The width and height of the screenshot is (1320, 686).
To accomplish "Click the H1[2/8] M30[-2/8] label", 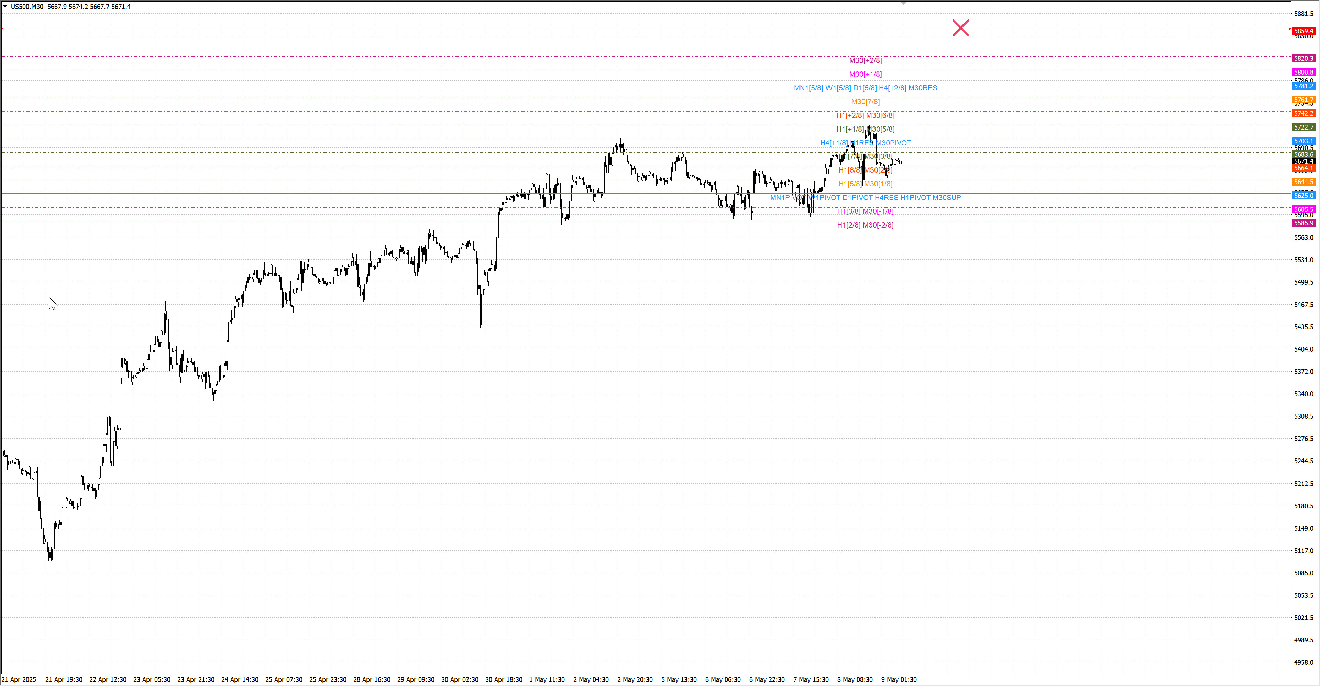I will [865, 225].
